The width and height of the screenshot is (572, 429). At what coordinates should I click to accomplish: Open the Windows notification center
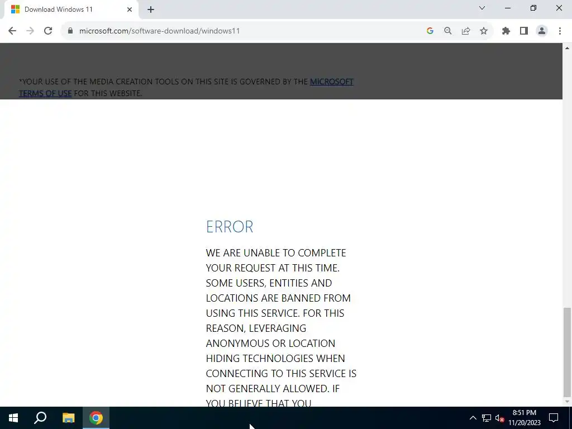click(x=554, y=418)
